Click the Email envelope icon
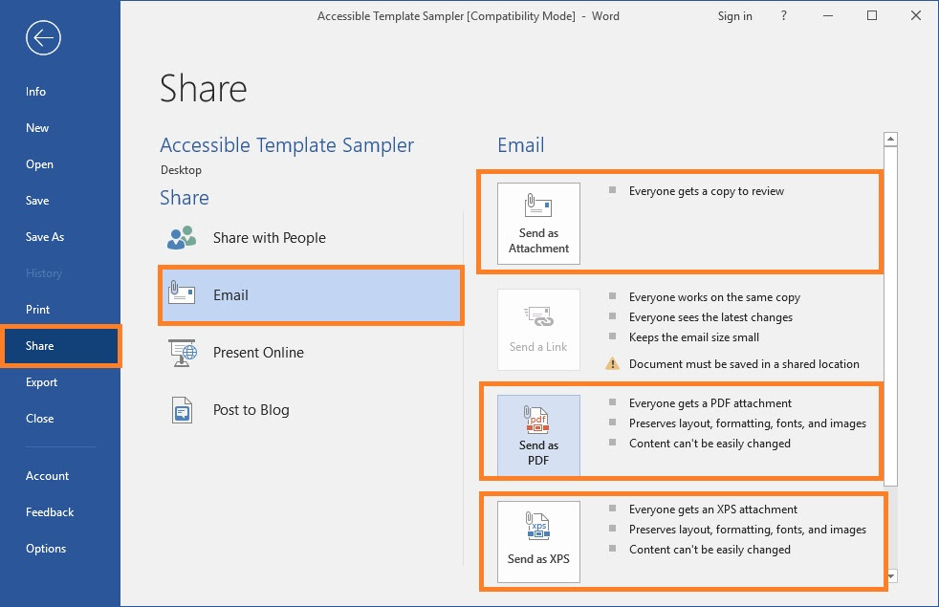939x607 pixels. (181, 294)
